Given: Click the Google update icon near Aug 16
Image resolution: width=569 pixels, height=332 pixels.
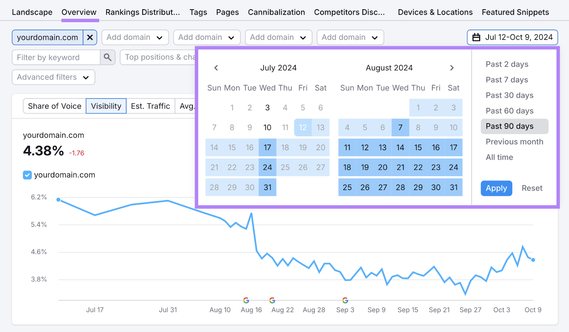Looking at the screenshot, I should [246, 300].
